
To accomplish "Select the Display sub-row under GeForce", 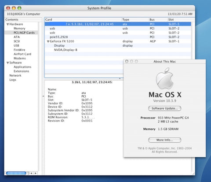I will tap(118, 45).
